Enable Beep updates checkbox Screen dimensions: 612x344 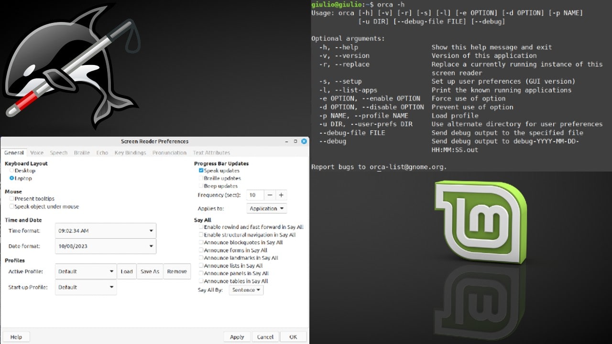point(218,186)
